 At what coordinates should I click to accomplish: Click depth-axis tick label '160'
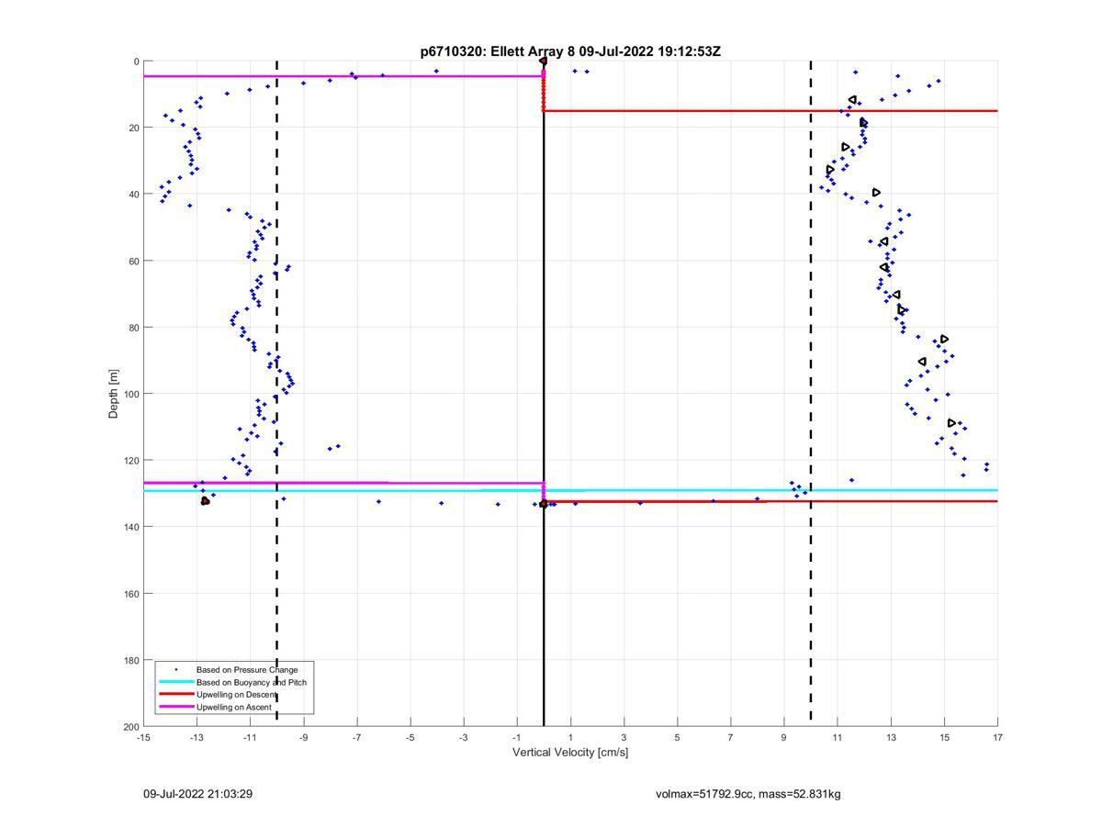[x=130, y=594]
